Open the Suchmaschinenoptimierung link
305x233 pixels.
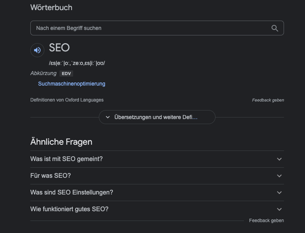coord(72,84)
